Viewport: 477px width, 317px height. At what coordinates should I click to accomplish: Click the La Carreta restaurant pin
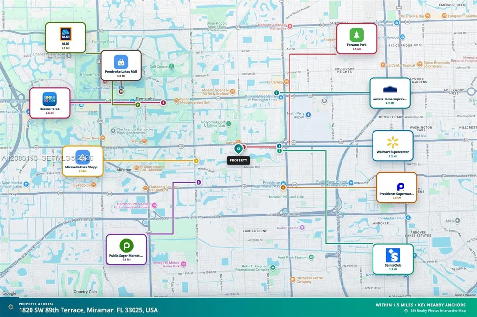coord(286,82)
